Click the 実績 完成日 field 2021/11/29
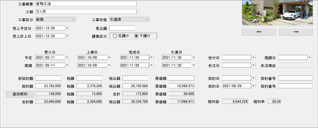This screenshot has width=318, height=128. point(135,65)
